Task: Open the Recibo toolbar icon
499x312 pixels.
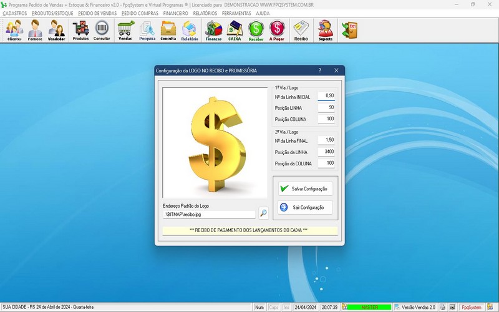Action: (301, 30)
